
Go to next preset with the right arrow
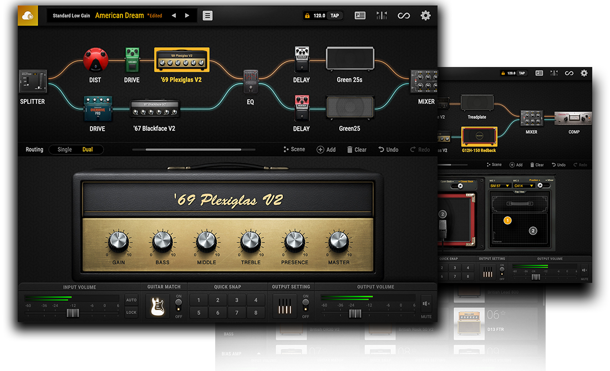coord(187,16)
